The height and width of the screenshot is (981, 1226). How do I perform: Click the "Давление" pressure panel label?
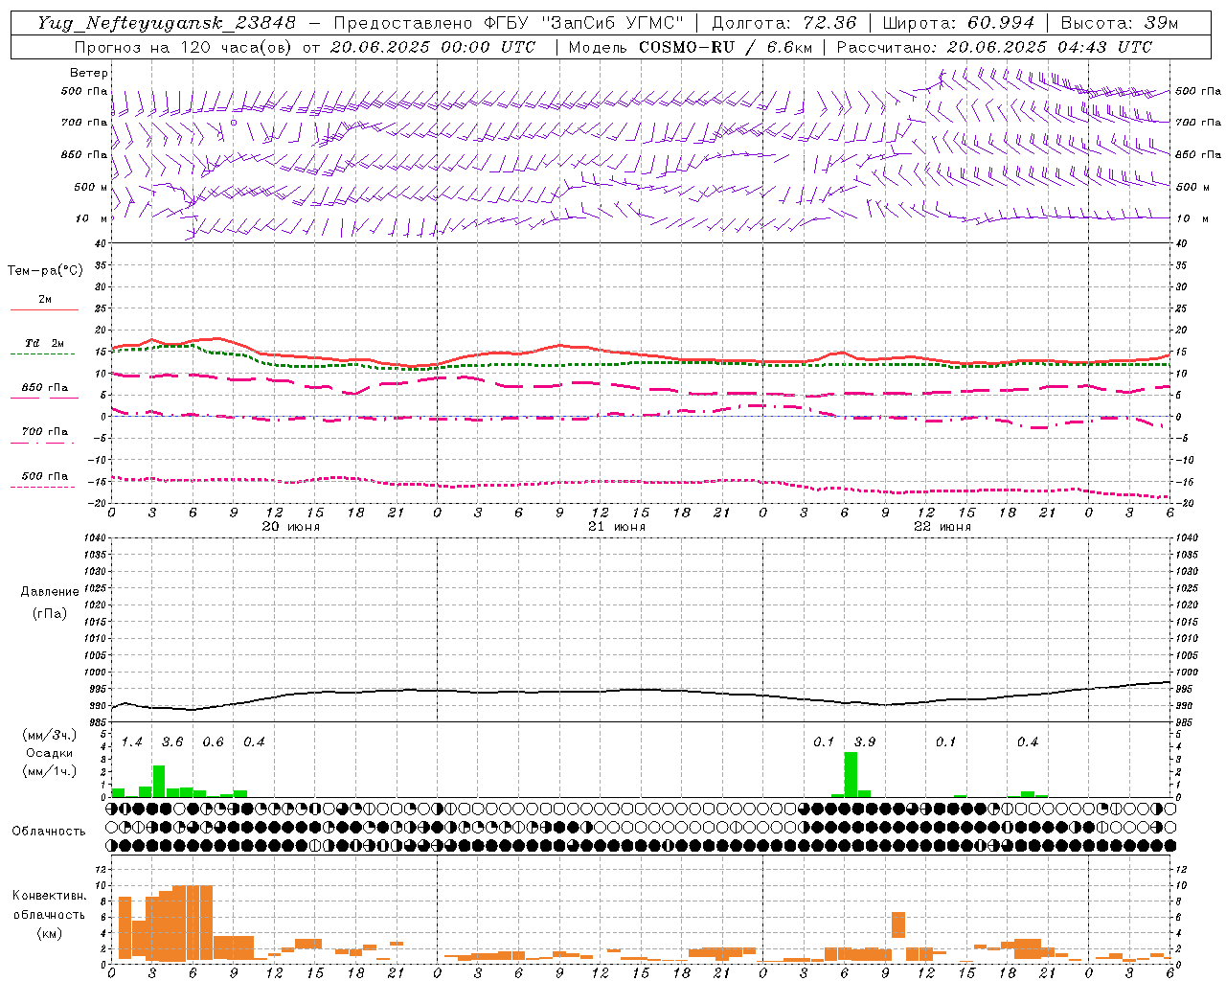pos(50,592)
